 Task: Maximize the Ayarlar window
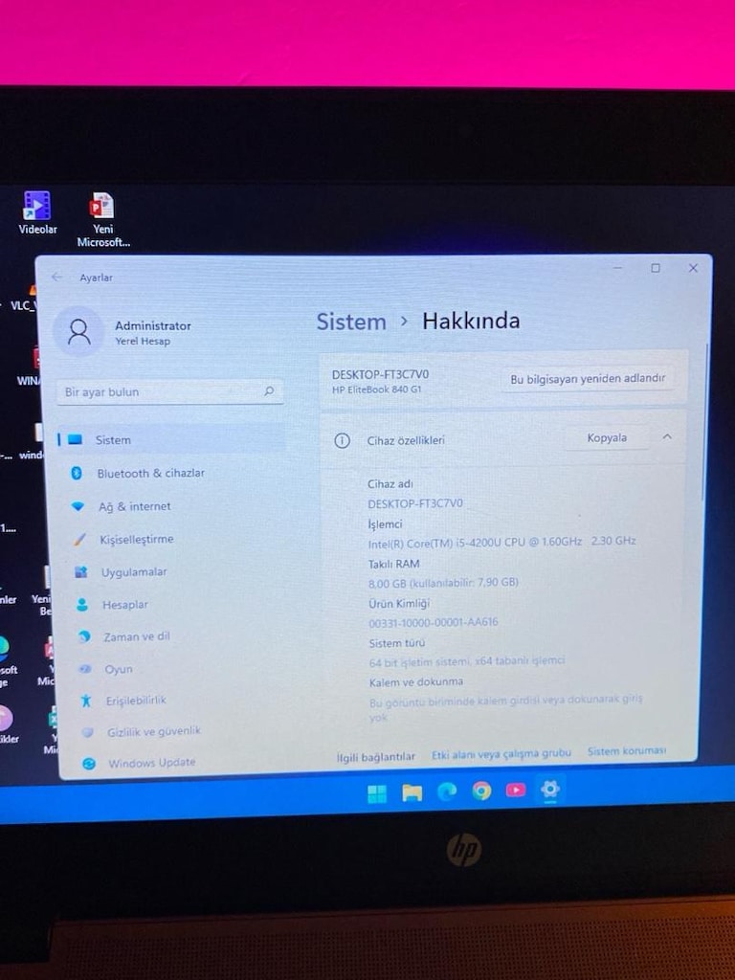[655, 268]
